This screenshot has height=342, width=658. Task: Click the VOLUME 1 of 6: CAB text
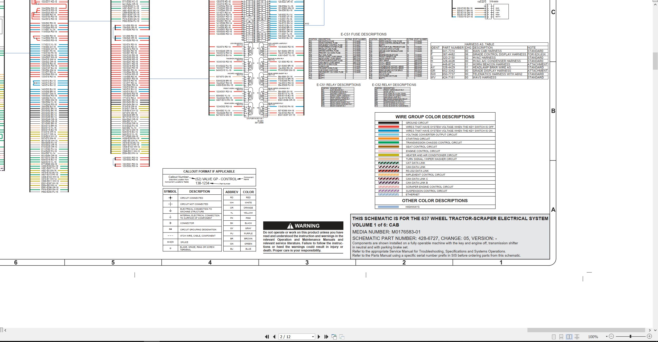point(376,225)
